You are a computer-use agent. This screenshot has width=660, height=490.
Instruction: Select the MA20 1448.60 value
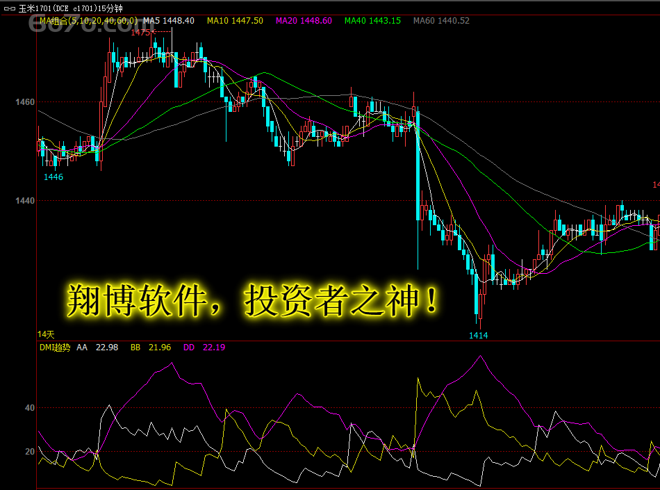[x=304, y=21]
